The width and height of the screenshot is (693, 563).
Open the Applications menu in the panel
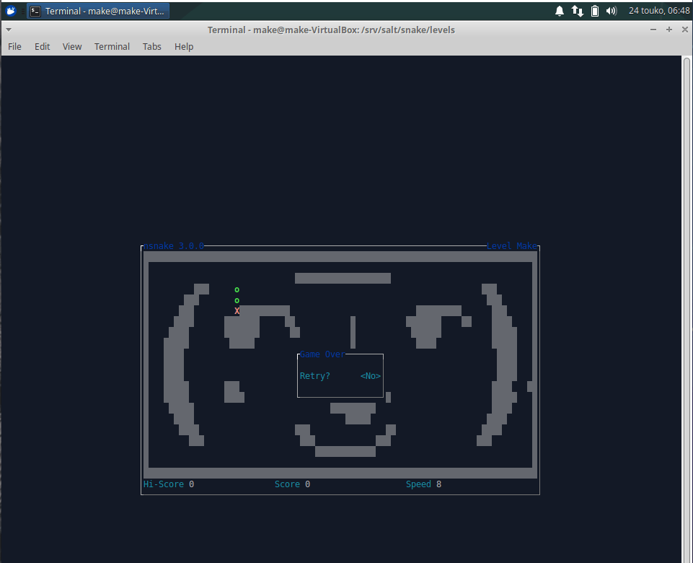[x=12, y=11]
